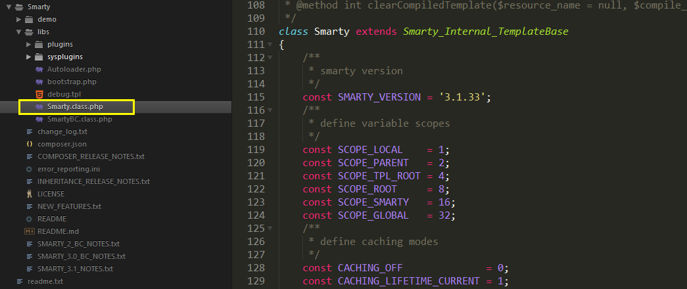Open the README file without extension
This screenshot has height=289, width=687.
(52, 219)
